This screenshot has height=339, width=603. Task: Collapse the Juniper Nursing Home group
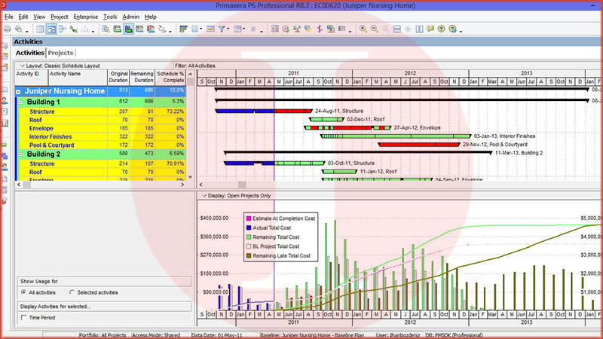tap(17, 91)
